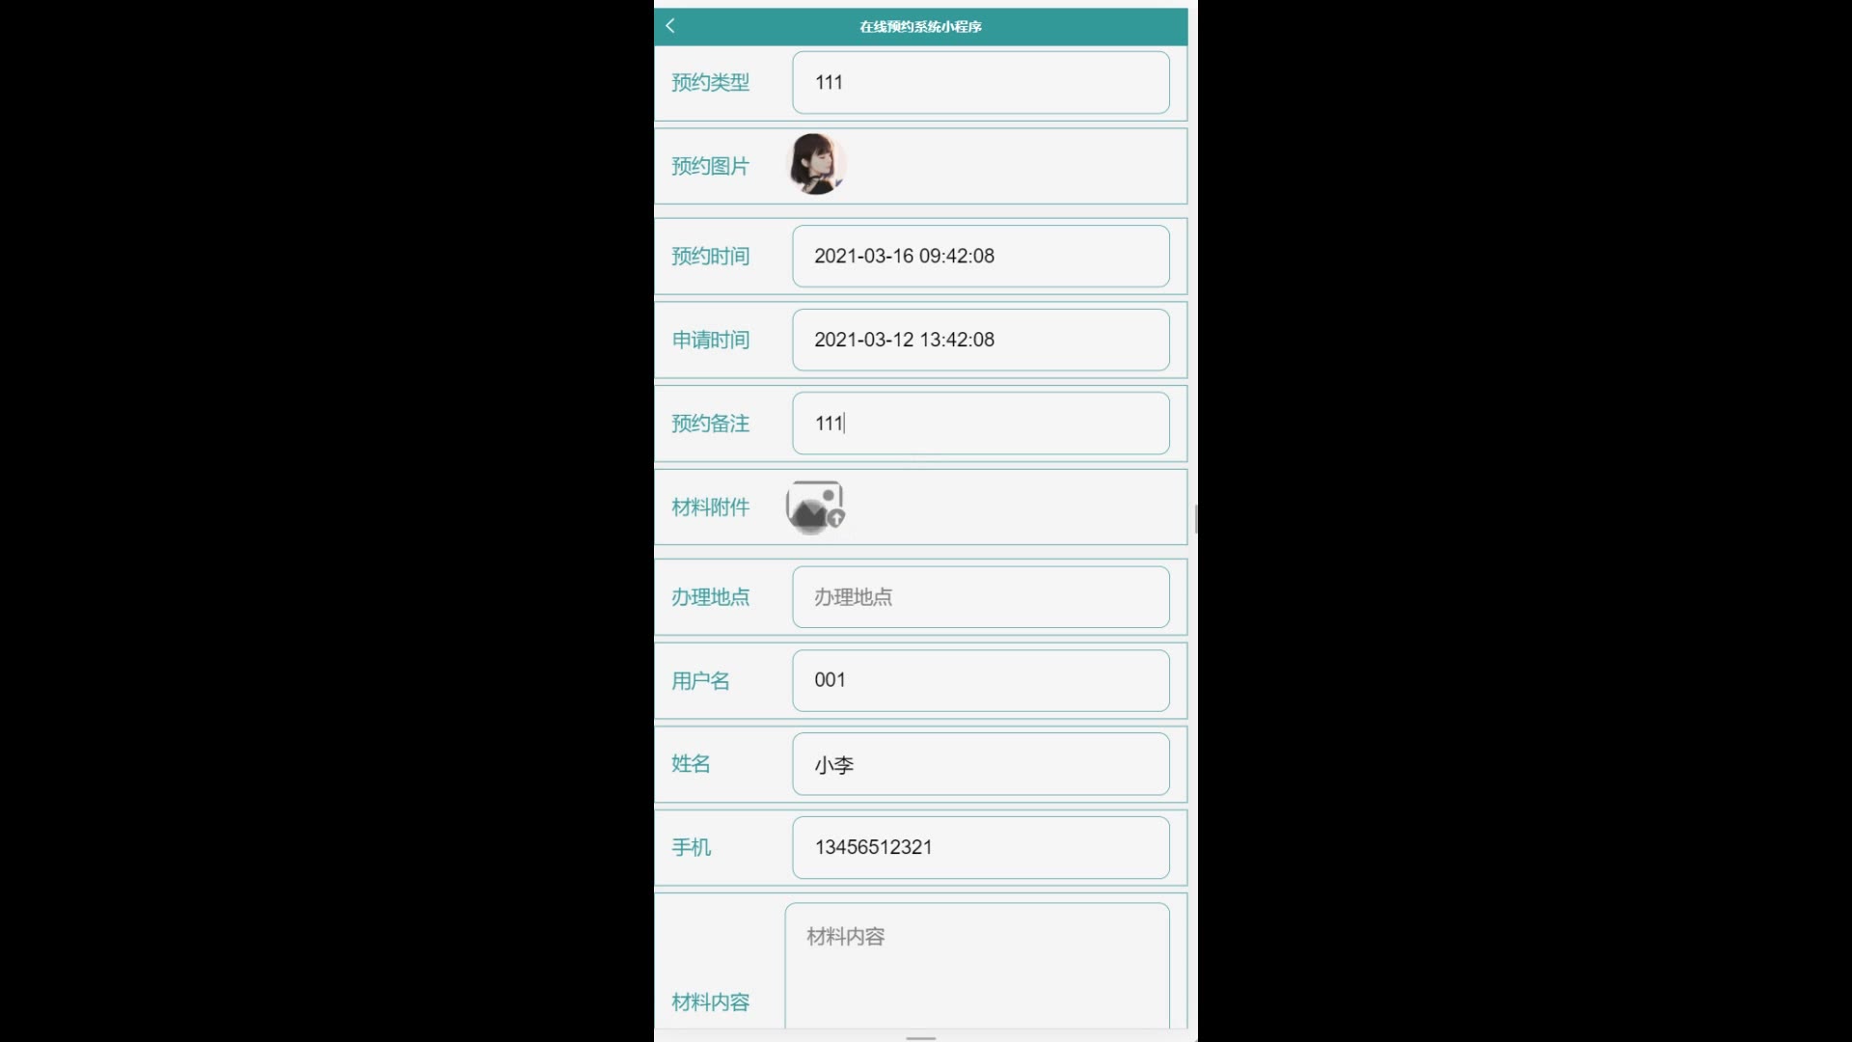
Task: Edit the 预约类型 field containing 111
Action: 981,82
